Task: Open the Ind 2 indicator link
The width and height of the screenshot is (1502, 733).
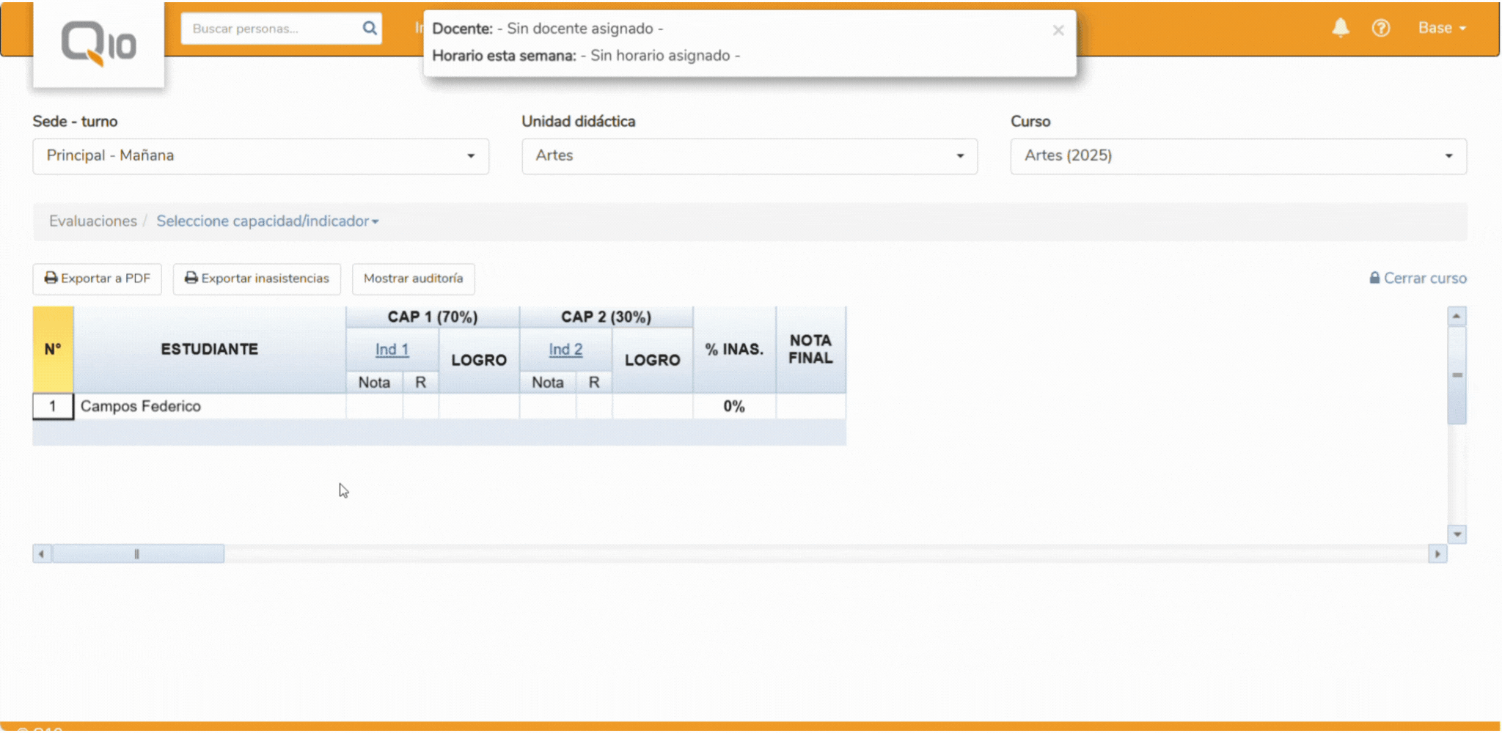Action: (565, 350)
